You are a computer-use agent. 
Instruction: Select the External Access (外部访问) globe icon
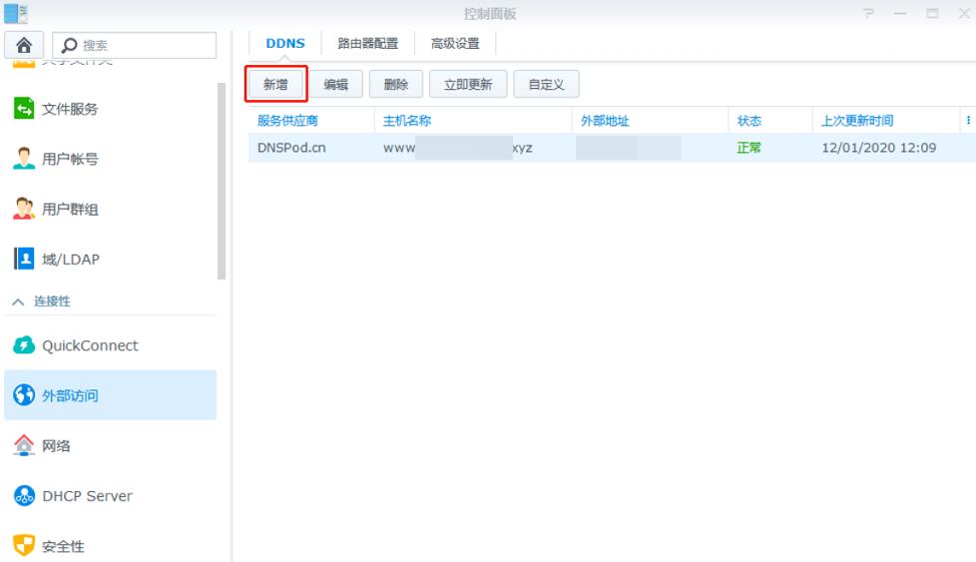pyautogui.click(x=24, y=395)
